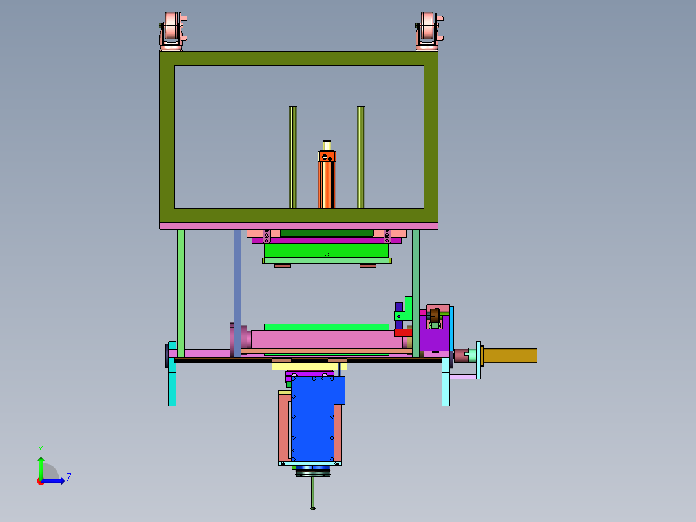Screen dimensions: 696x522
Task: Select the large blue motor housing
Action: click(x=312, y=419)
